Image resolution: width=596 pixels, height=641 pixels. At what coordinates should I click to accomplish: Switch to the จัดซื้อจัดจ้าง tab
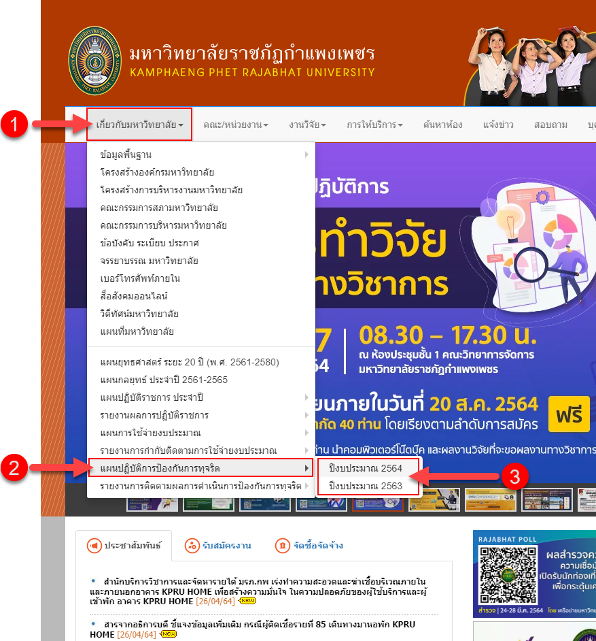coord(309,545)
